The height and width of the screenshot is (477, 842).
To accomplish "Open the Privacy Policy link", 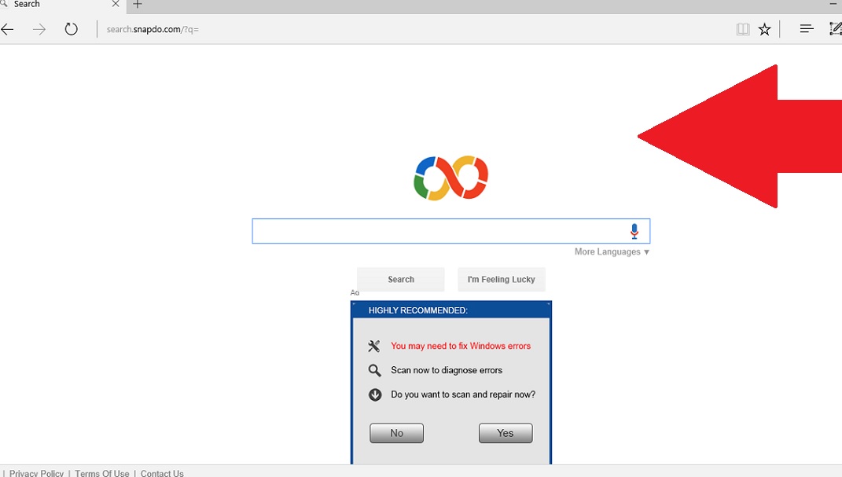I will coord(35,472).
